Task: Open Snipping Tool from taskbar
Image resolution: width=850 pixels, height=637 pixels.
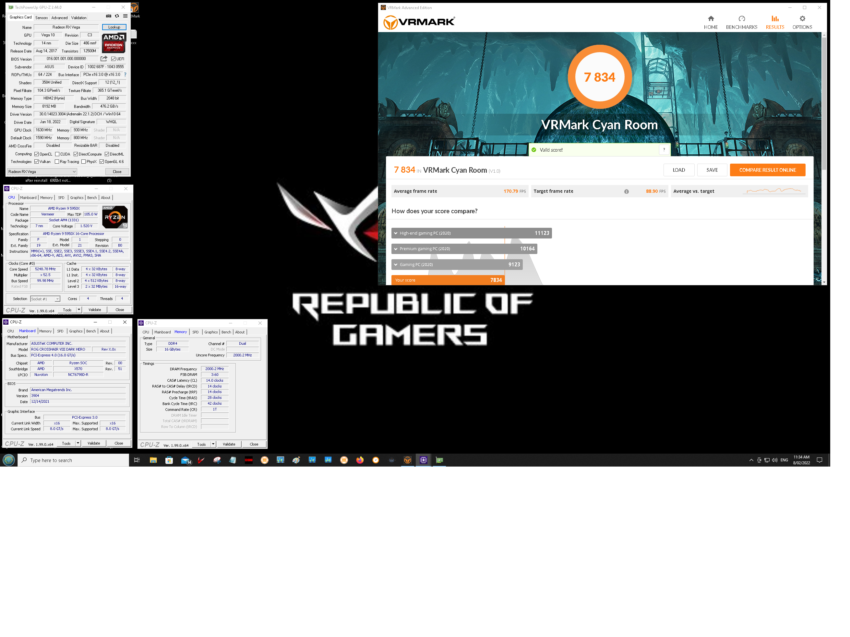Action: (217, 460)
